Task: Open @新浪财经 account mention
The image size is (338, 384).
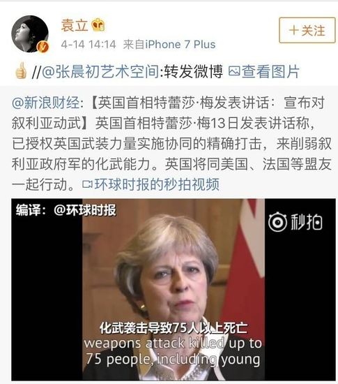Action: (46, 103)
